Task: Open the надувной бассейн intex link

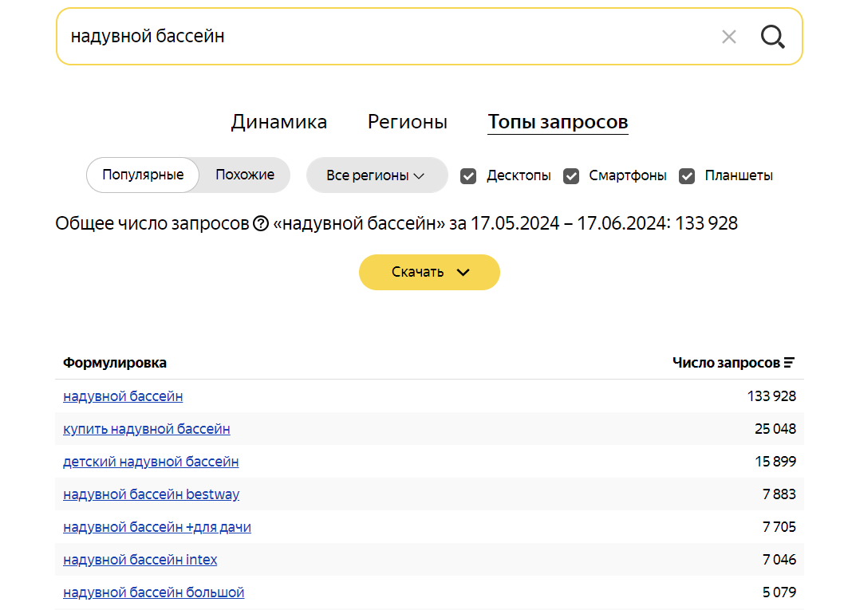Action: click(140, 560)
